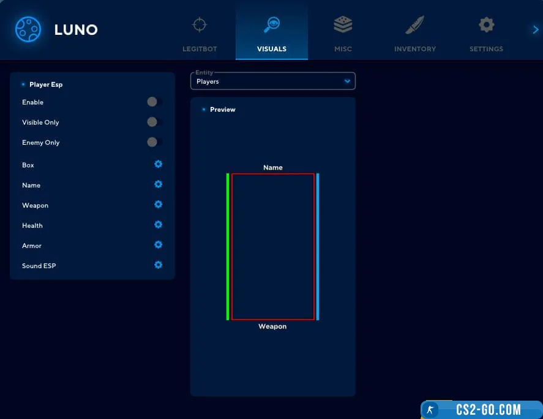This screenshot has width=543, height=419.
Task: Open the Sound ESP settings gear
Action: pos(158,265)
